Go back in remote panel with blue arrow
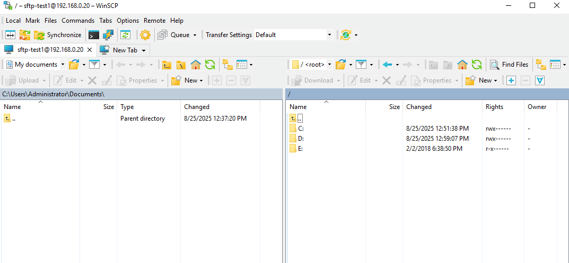Image resolution: width=569 pixels, height=263 pixels. [x=387, y=65]
